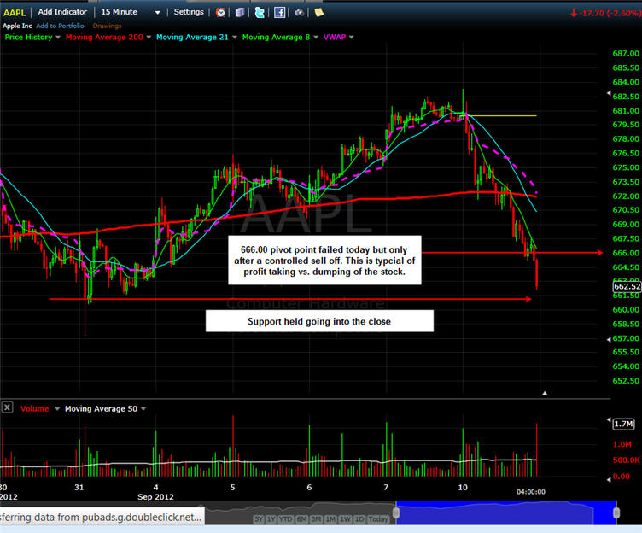Open the yellow sticky note icon

click(x=319, y=12)
